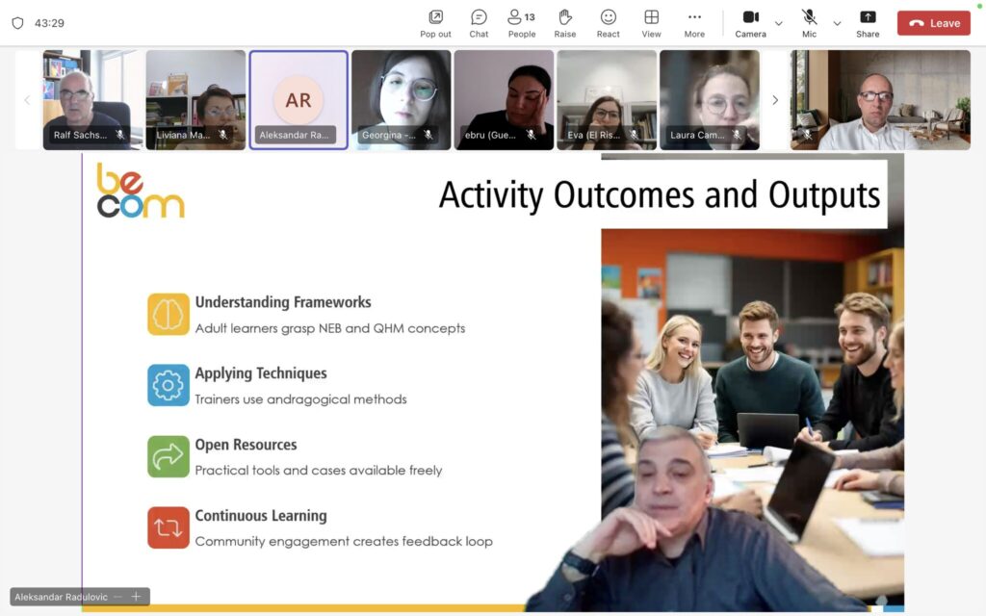This screenshot has height=616, width=986.
Task: Toggle the Mic mute state
Action: click(809, 23)
